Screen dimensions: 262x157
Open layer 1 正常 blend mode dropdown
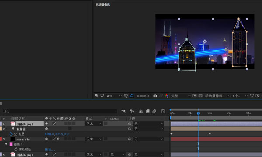pyautogui.click(x=94, y=124)
